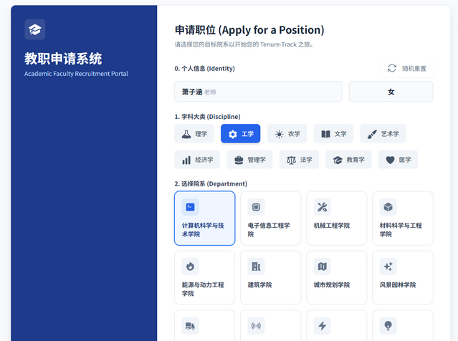This screenshot has width=458, height=341.
Task: Click the briefcase icon on 管理学
Action: [239, 160]
